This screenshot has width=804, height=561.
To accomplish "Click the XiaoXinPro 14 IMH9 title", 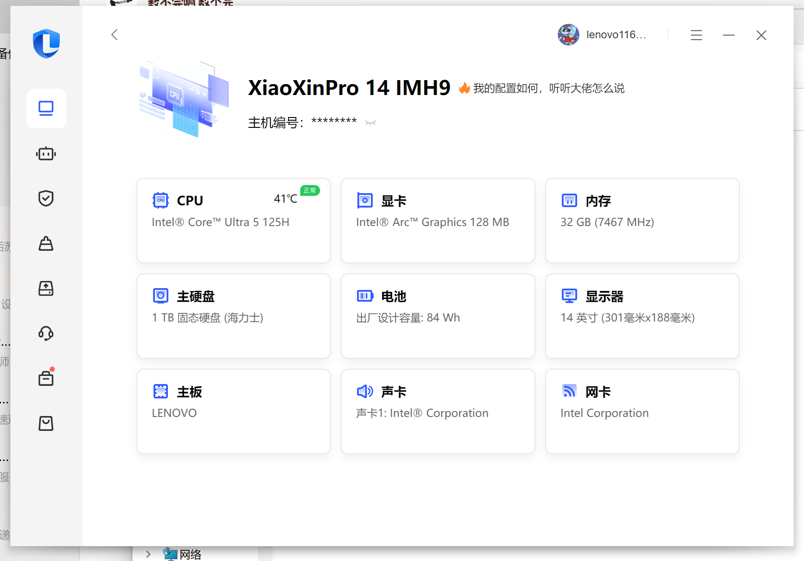I will [x=349, y=88].
